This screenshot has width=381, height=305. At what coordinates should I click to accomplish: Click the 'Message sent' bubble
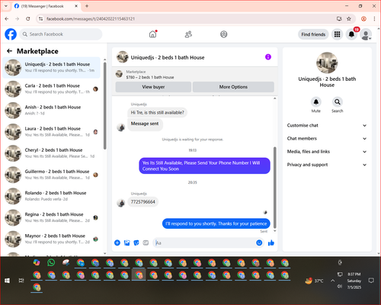tap(145, 124)
